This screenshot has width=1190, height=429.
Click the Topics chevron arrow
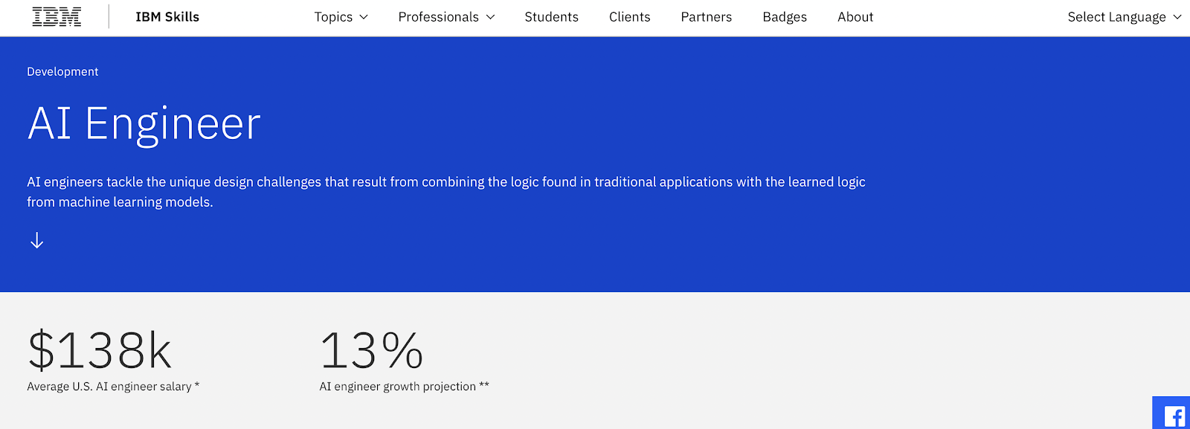tap(364, 17)
